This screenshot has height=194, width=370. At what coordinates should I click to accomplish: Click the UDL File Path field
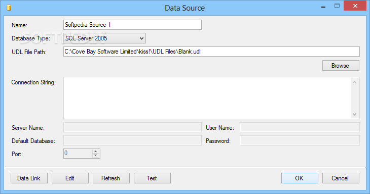(x=211, y=52)
